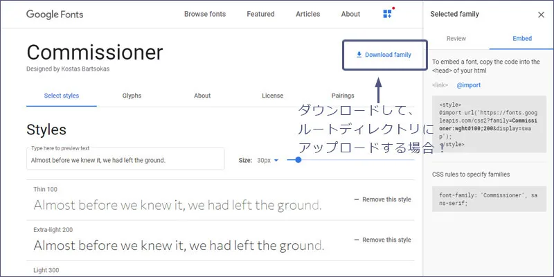Click the preview text input field

point(125,160)
